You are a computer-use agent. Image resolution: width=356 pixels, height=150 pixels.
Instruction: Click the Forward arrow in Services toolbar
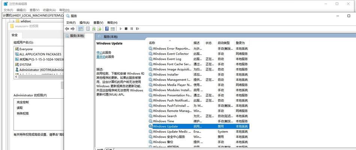73,29
